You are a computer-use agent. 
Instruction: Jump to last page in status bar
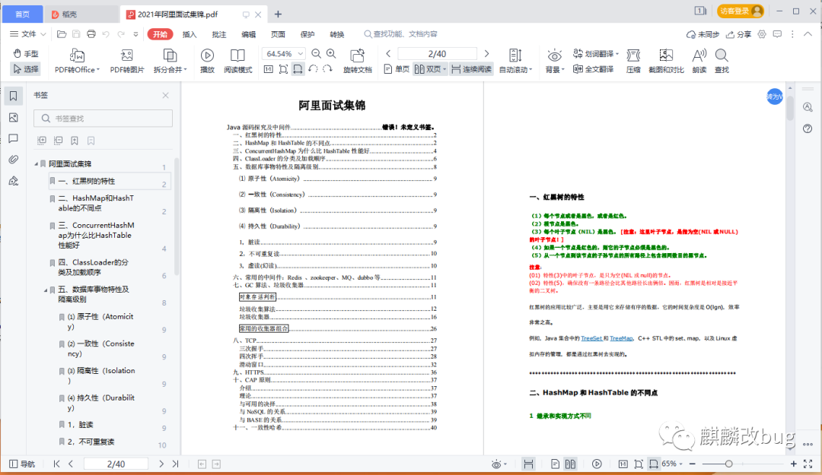tap(176, 464)
